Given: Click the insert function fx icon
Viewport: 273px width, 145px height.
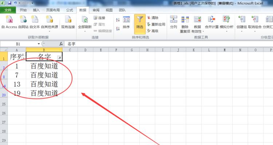Looking at the screenshot, I should [x=61, y=44].
